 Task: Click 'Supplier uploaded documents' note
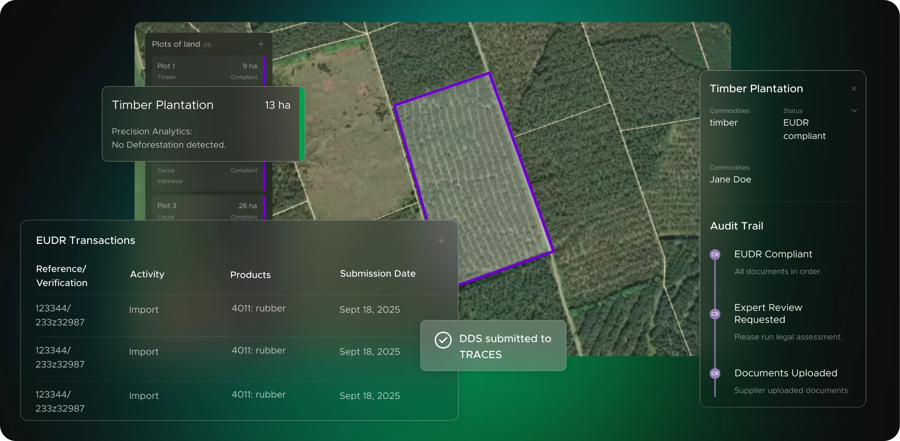[791, 390]
